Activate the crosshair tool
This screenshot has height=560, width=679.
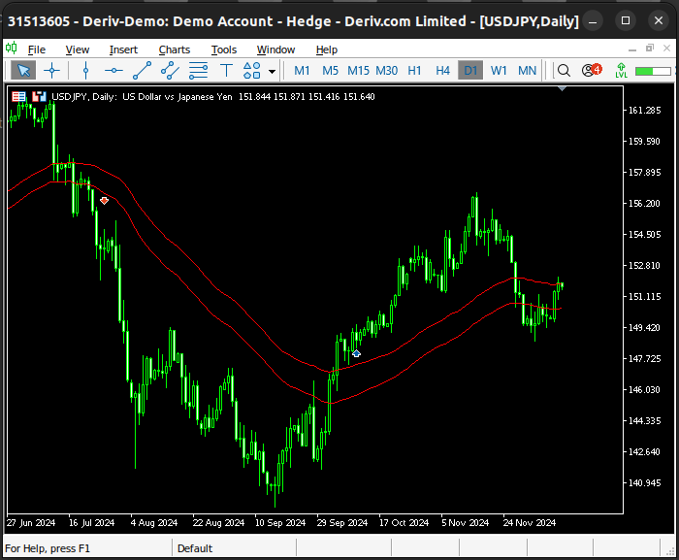(52, 70)
